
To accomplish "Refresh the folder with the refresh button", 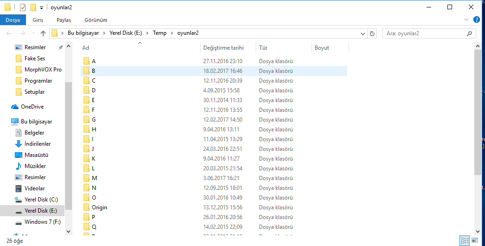I will pos(372,33).
